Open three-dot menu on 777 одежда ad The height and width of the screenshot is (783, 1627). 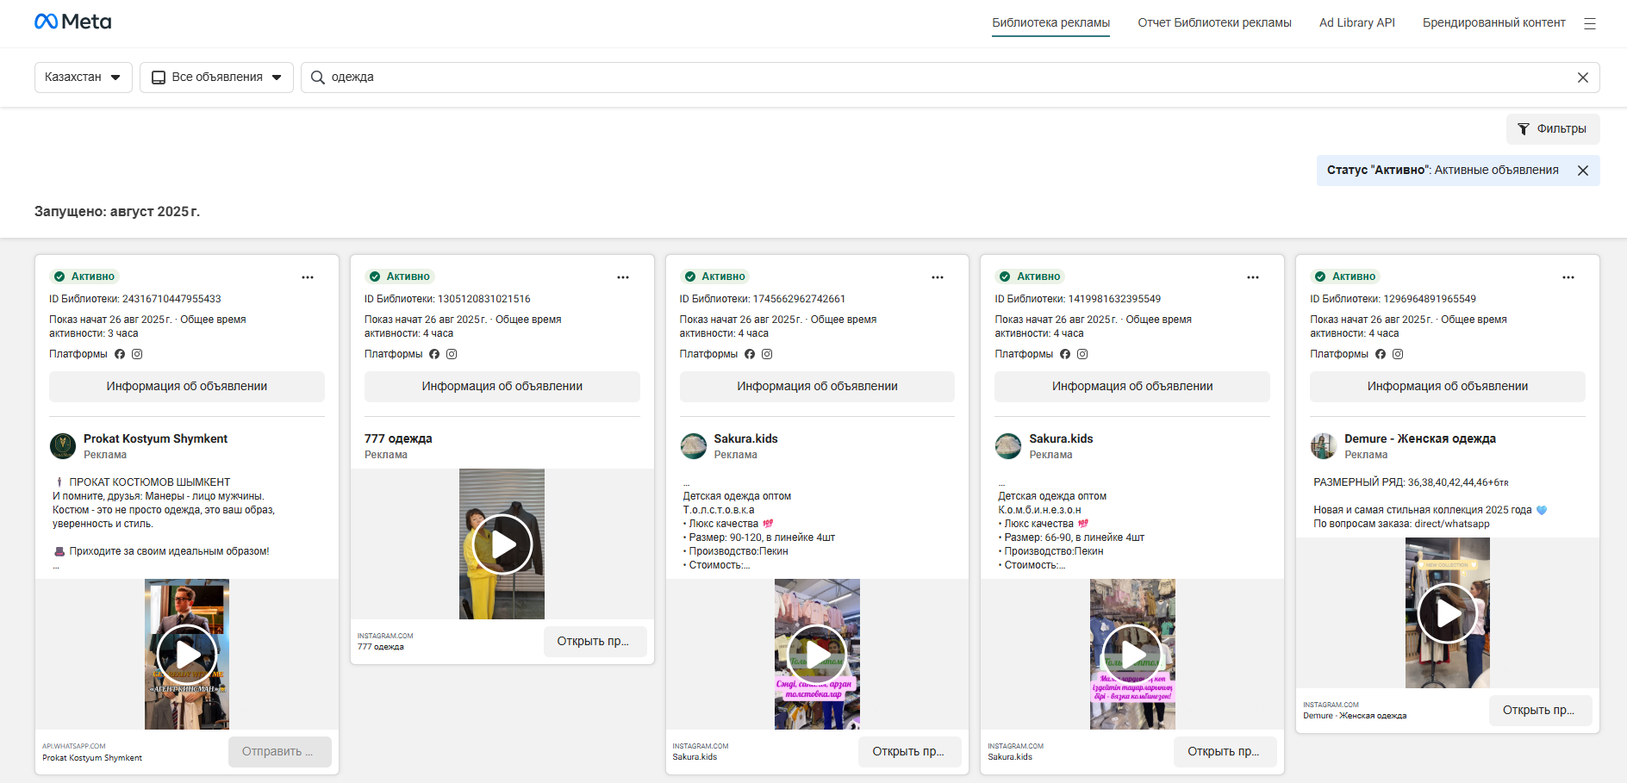[x=623, y=277]
